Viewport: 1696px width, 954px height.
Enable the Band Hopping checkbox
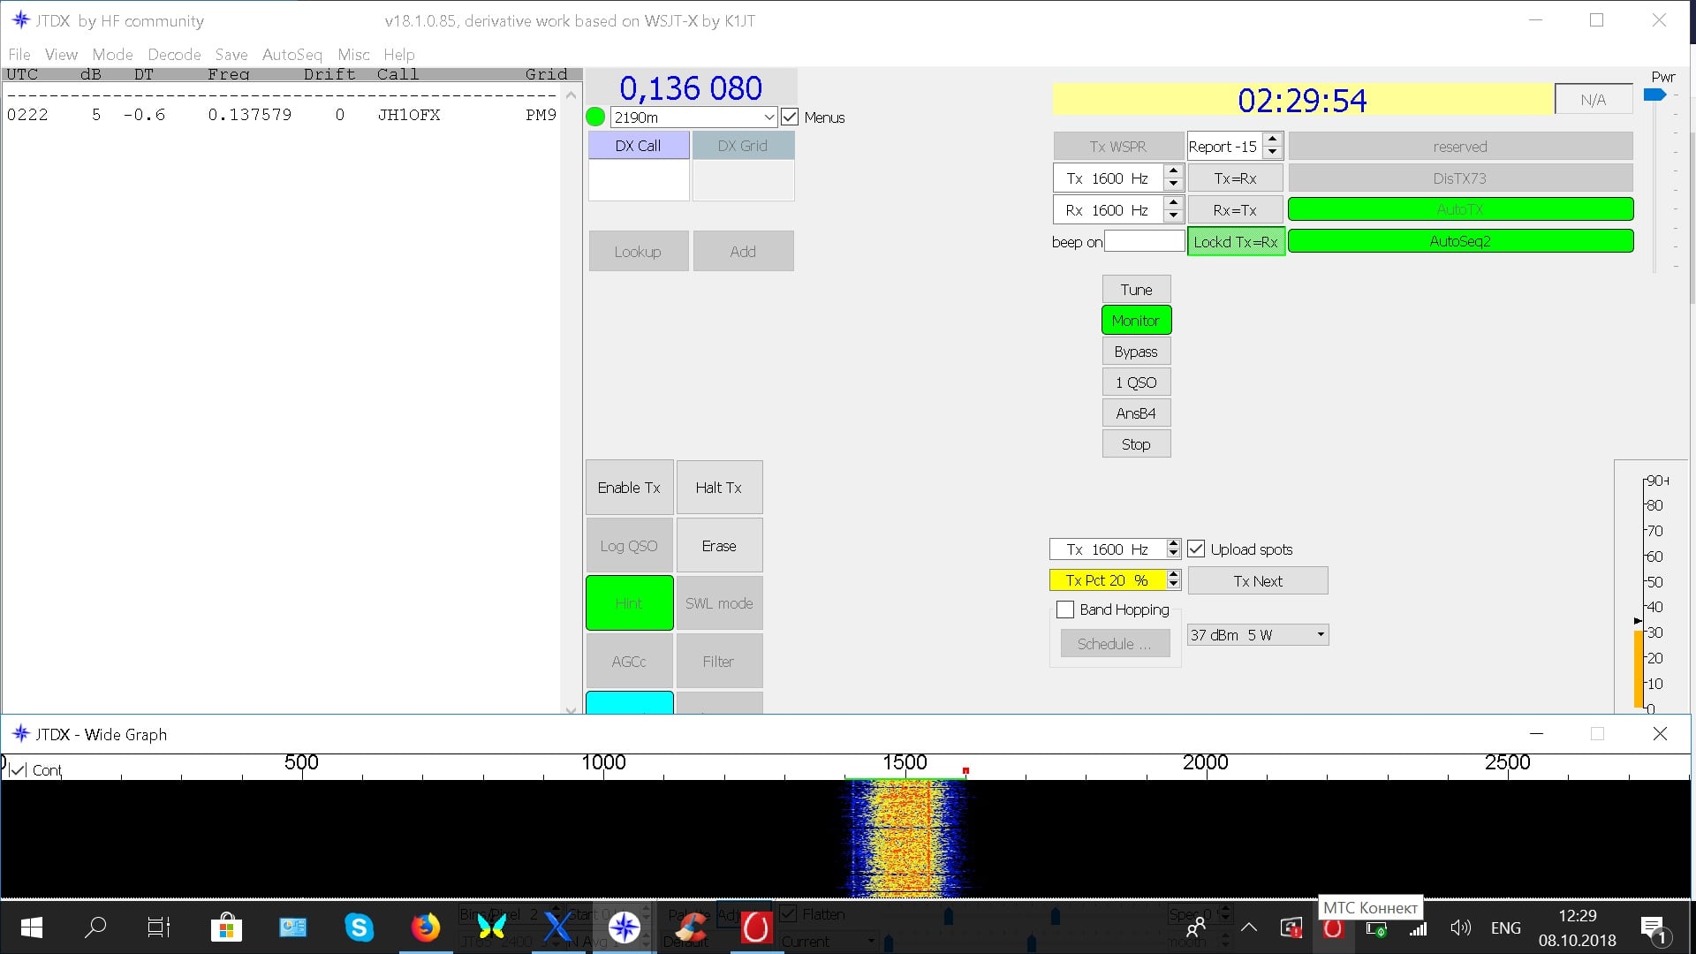1065,609
